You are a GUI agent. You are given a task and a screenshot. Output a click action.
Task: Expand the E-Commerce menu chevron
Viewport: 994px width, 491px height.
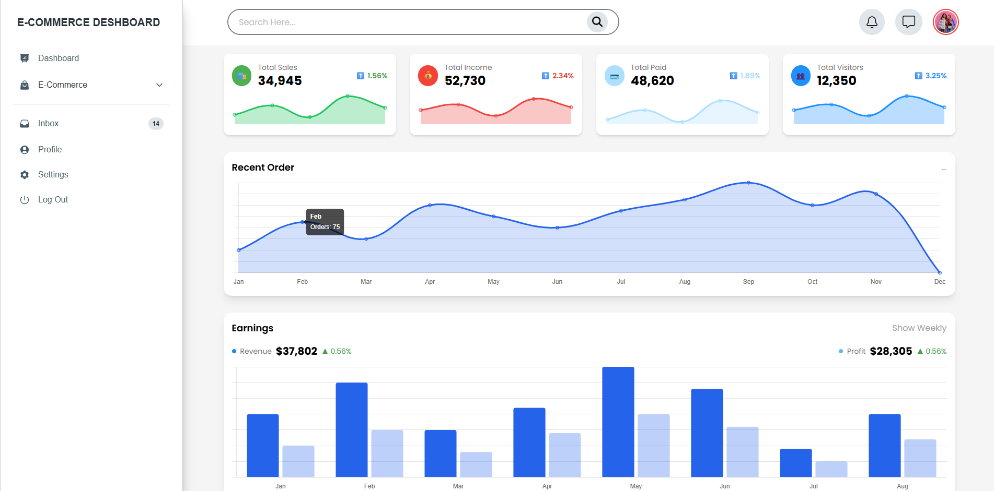point(159,85)
